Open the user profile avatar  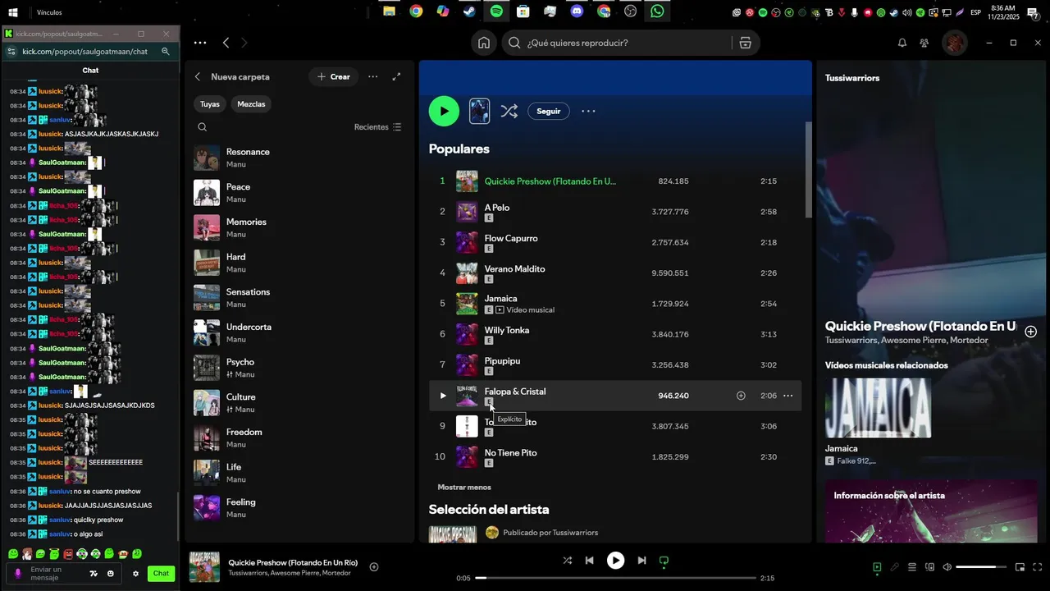pyautogui.click(x=955, y=43)
